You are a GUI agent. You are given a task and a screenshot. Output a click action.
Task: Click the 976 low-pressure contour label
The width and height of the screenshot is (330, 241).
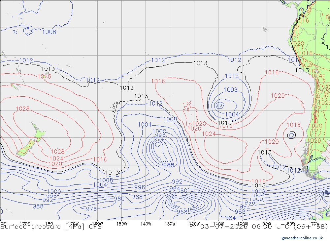[91, 209]
